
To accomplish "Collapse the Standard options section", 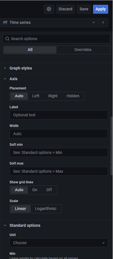I will click(25, 225).
